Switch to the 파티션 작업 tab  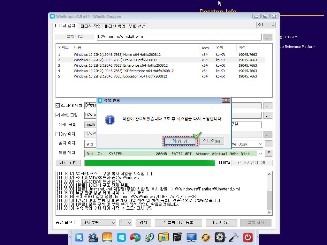90,26
